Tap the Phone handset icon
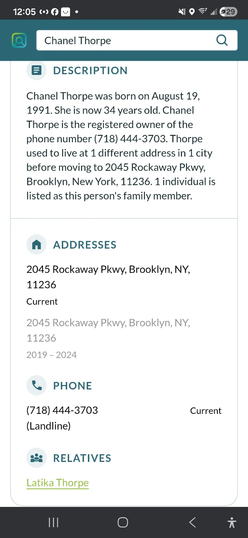248x538 pixels. point(36,386)
